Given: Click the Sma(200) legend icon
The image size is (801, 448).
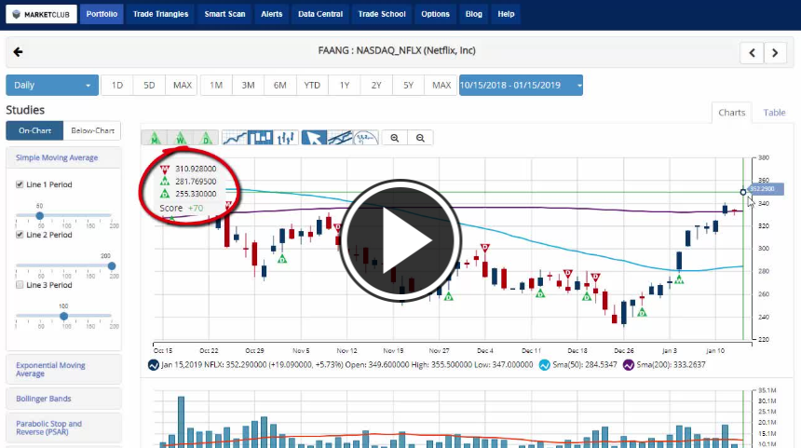Looking at the screenshot, I should click(x=629, y=365).
